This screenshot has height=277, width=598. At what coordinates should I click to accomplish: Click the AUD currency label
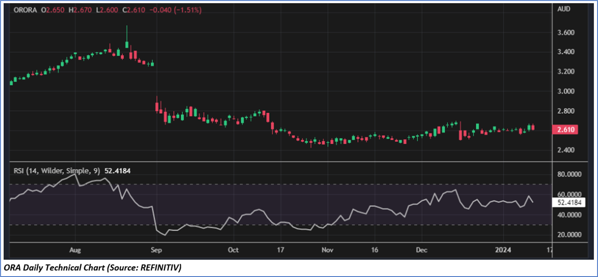(x=564, y=9)
